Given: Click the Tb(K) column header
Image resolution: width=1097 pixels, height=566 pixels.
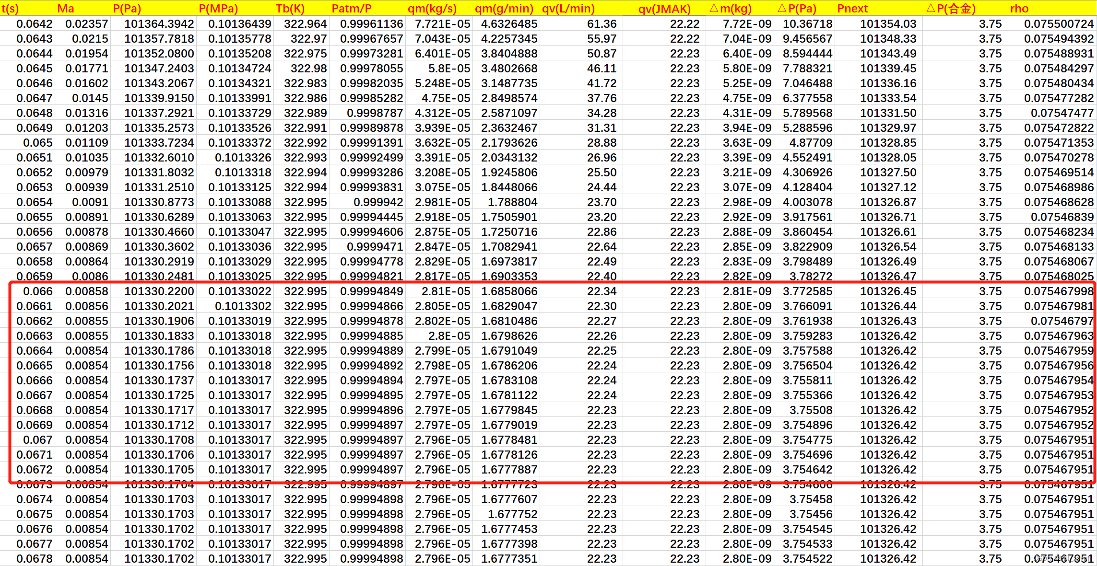Looking at the screenshot, I should pos(290,8).
